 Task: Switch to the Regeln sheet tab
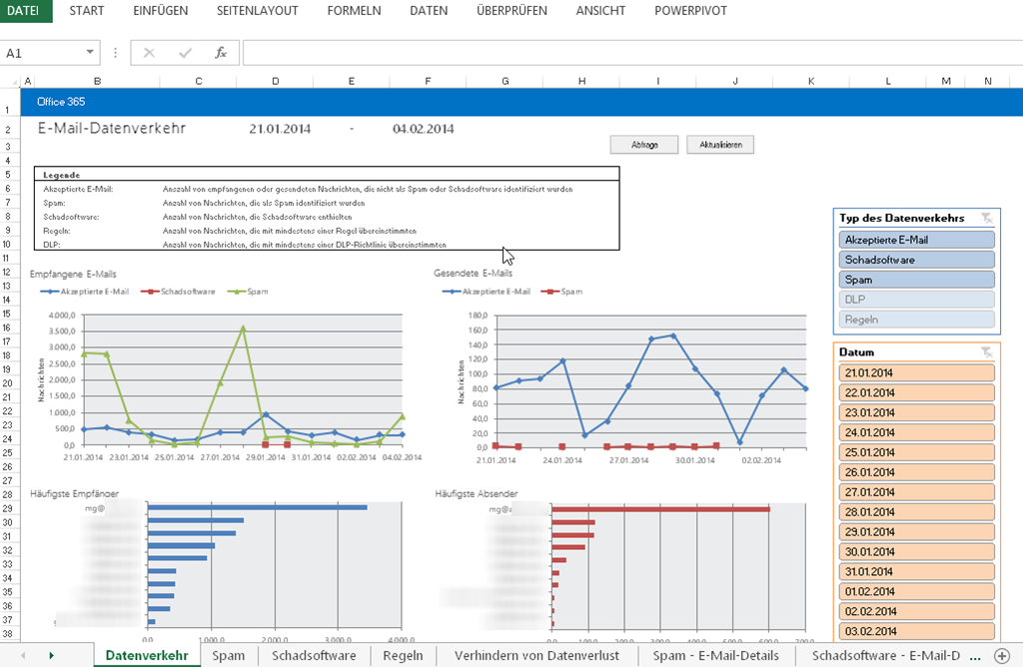pyautogui.click(x=403, y=656)
